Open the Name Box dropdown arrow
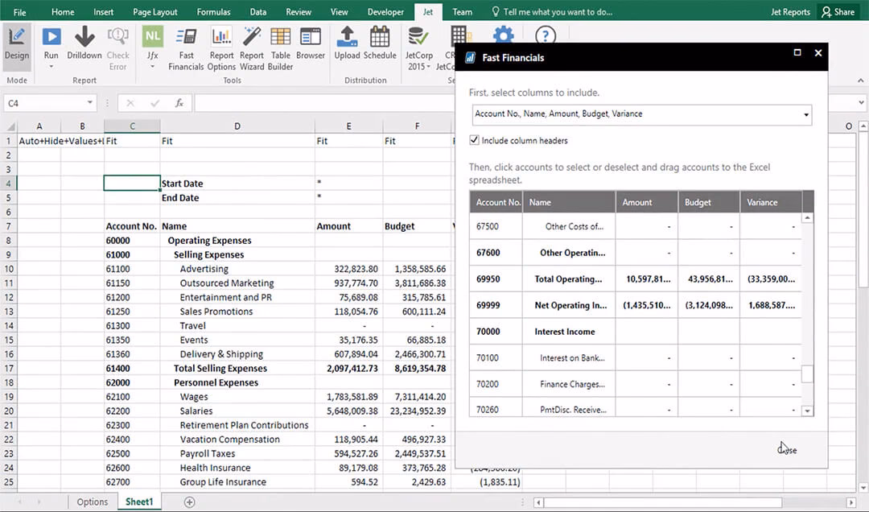Image resolution: width=869 pixels, height=512 pixels. [90, 103]
